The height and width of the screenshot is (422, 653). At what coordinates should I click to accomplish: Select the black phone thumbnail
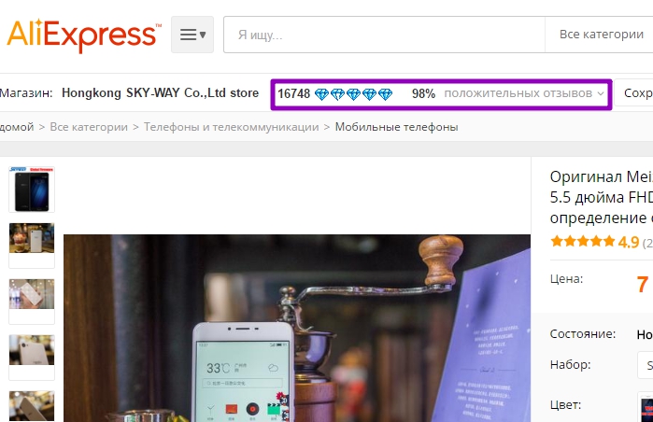[x=32, y=190]
